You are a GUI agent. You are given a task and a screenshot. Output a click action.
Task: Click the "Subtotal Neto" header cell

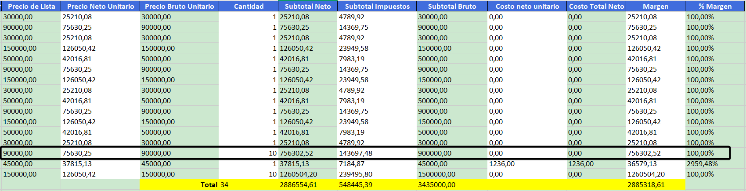click(x=308, y=6)
